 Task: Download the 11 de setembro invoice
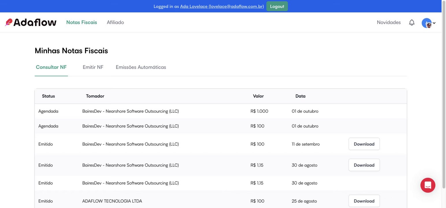click(x=364, y=144)
